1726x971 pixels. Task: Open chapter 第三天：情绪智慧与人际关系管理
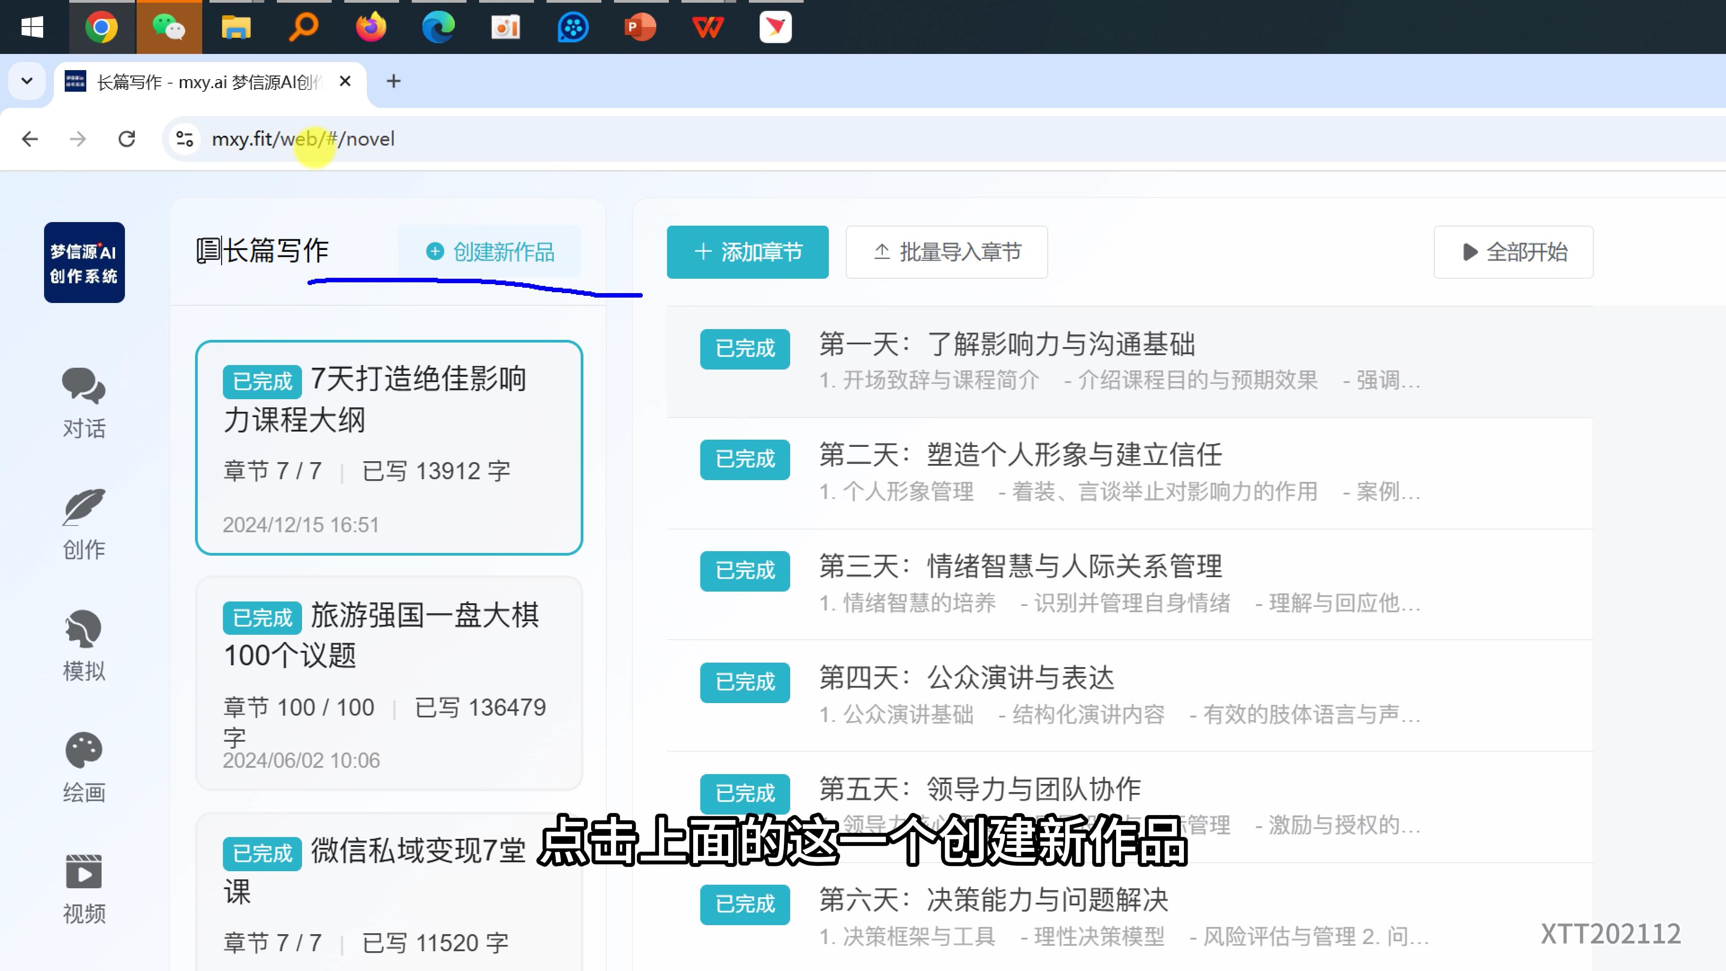coord(1020,566)
